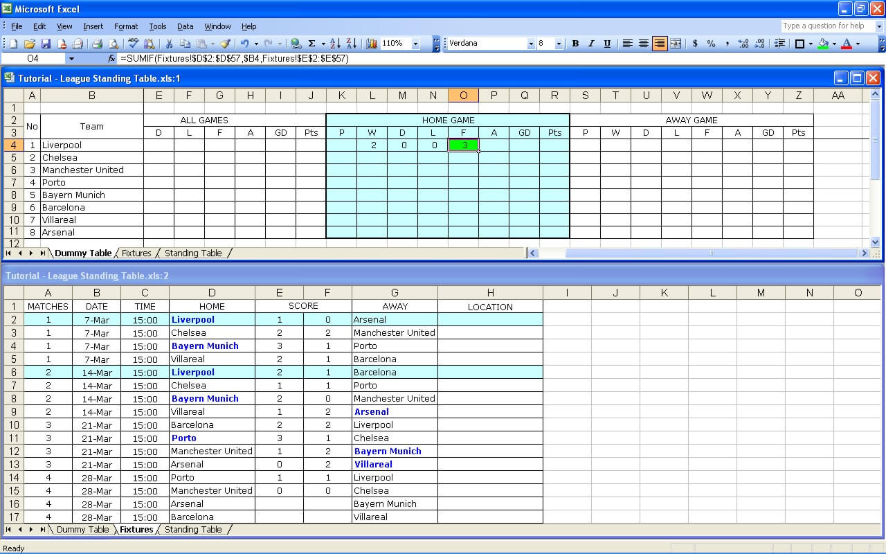
Task: Open the Data menu
Action: 186,26
